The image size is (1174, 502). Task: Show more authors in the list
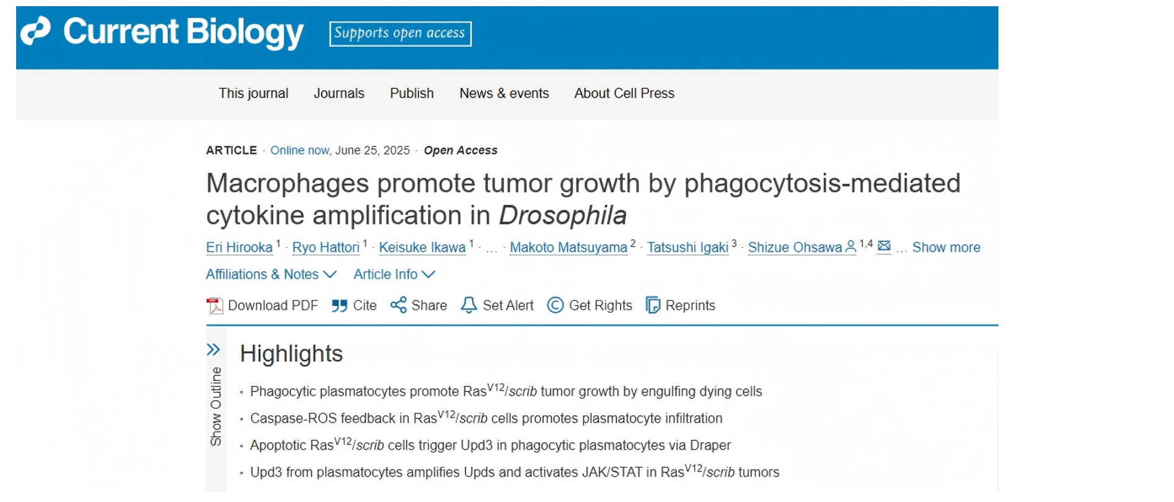pos(946,248)
